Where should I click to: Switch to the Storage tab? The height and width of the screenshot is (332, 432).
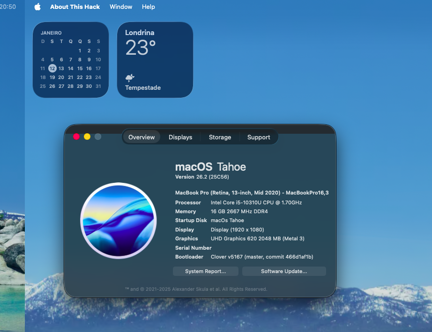click(220, 137)
